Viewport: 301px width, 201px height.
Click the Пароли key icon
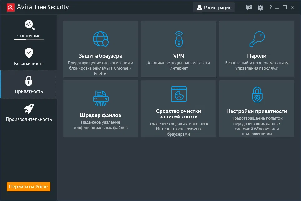(257, 39)
